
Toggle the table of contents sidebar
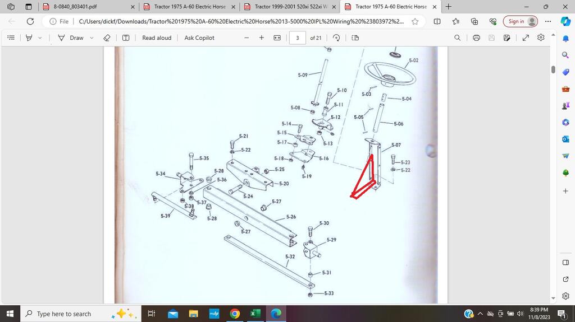11,38
